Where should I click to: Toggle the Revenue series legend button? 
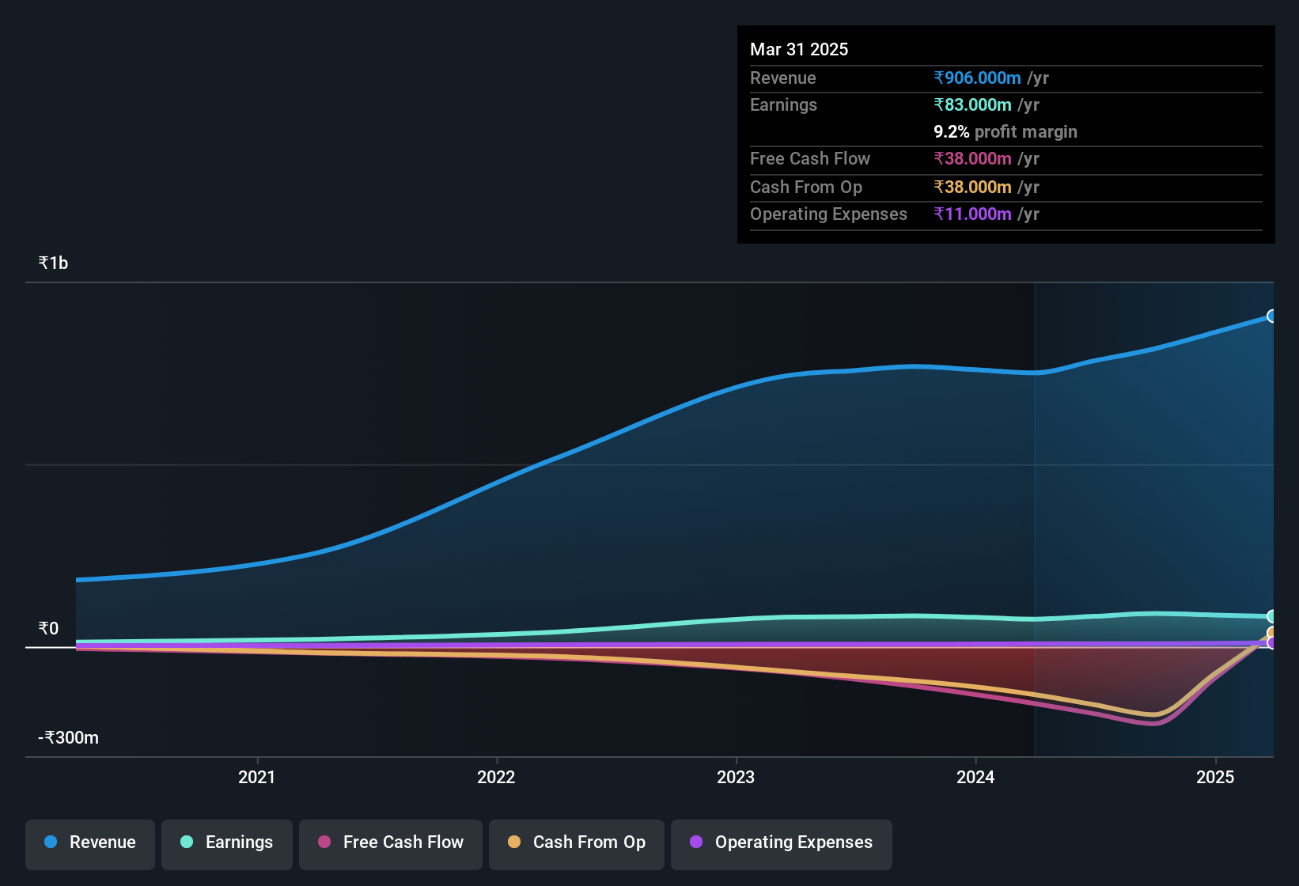pos(90,843)
